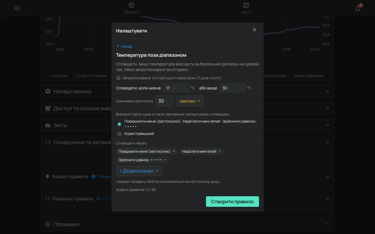This screenshot has height=234, width=375.
Task: Click the Локальні правила braces icon
Action: click(x=48, y=199)
